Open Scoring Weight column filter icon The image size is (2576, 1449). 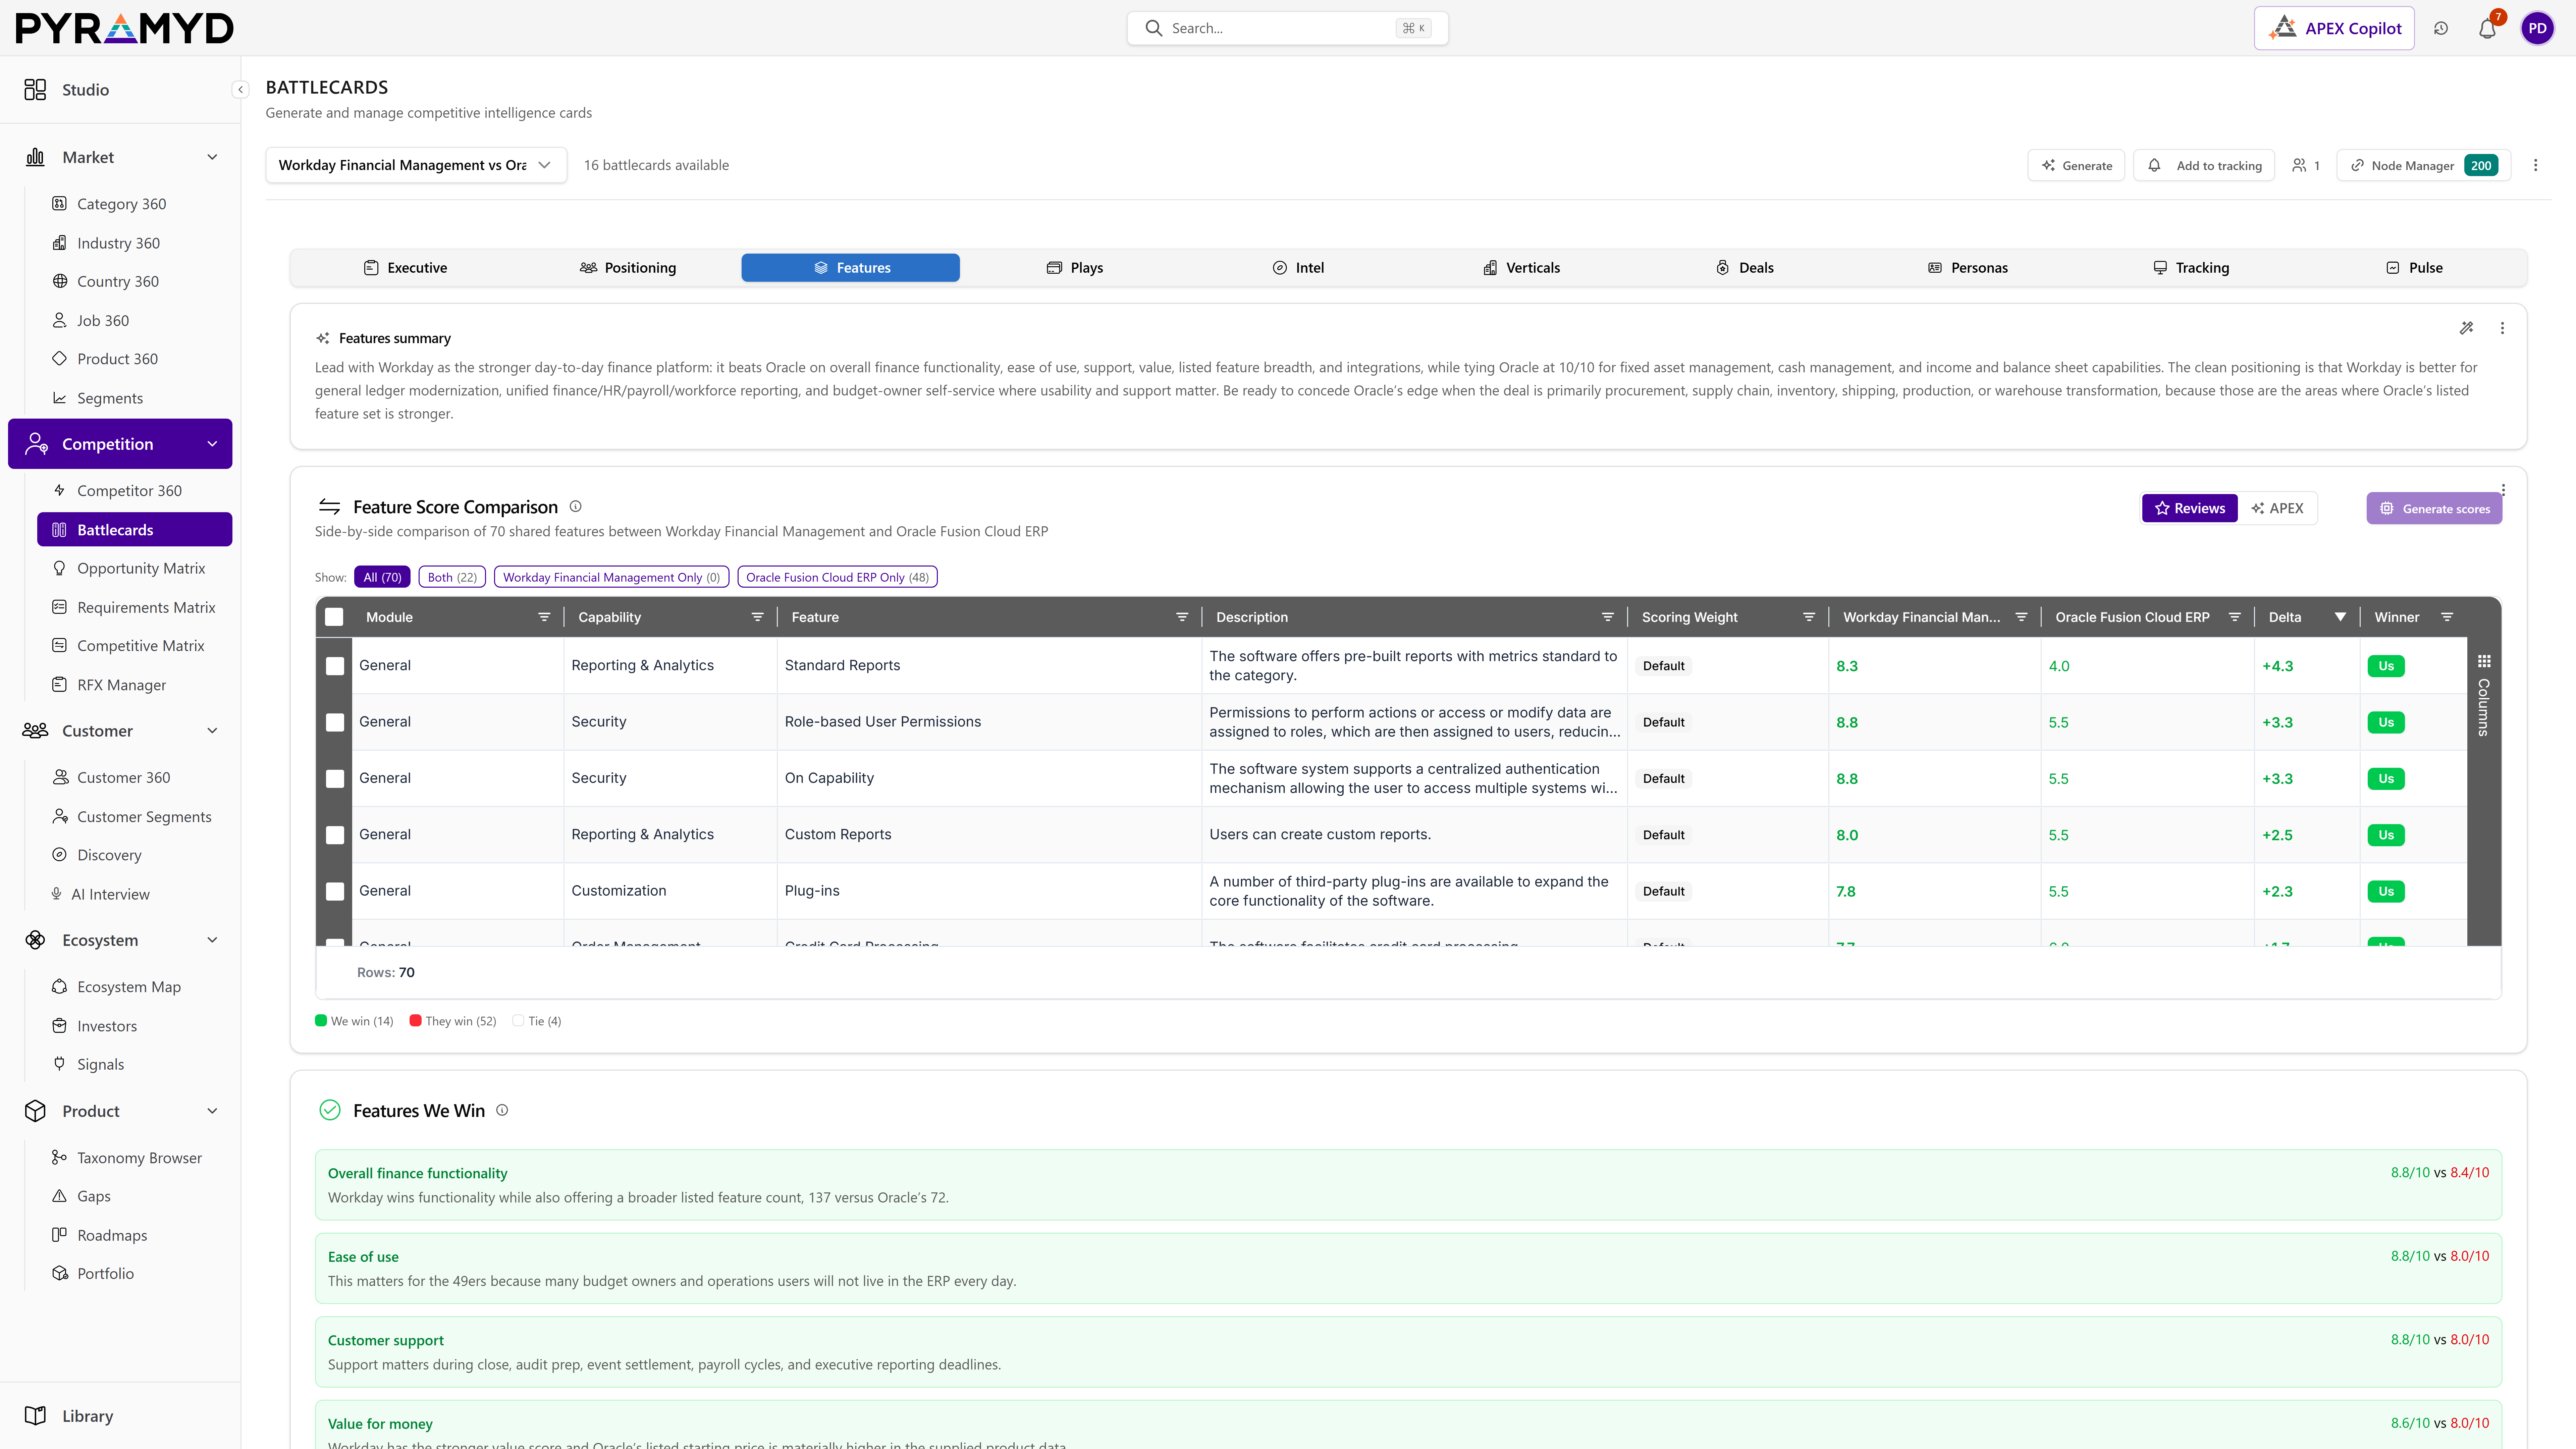[x=1809, y=617]
